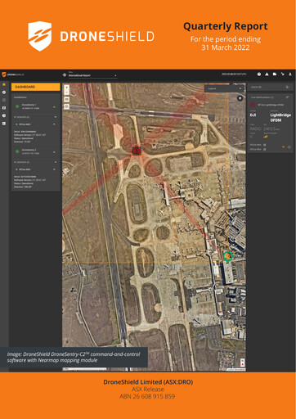Open the grid layout icon in the left sidebar

click(x=4, y=124)
